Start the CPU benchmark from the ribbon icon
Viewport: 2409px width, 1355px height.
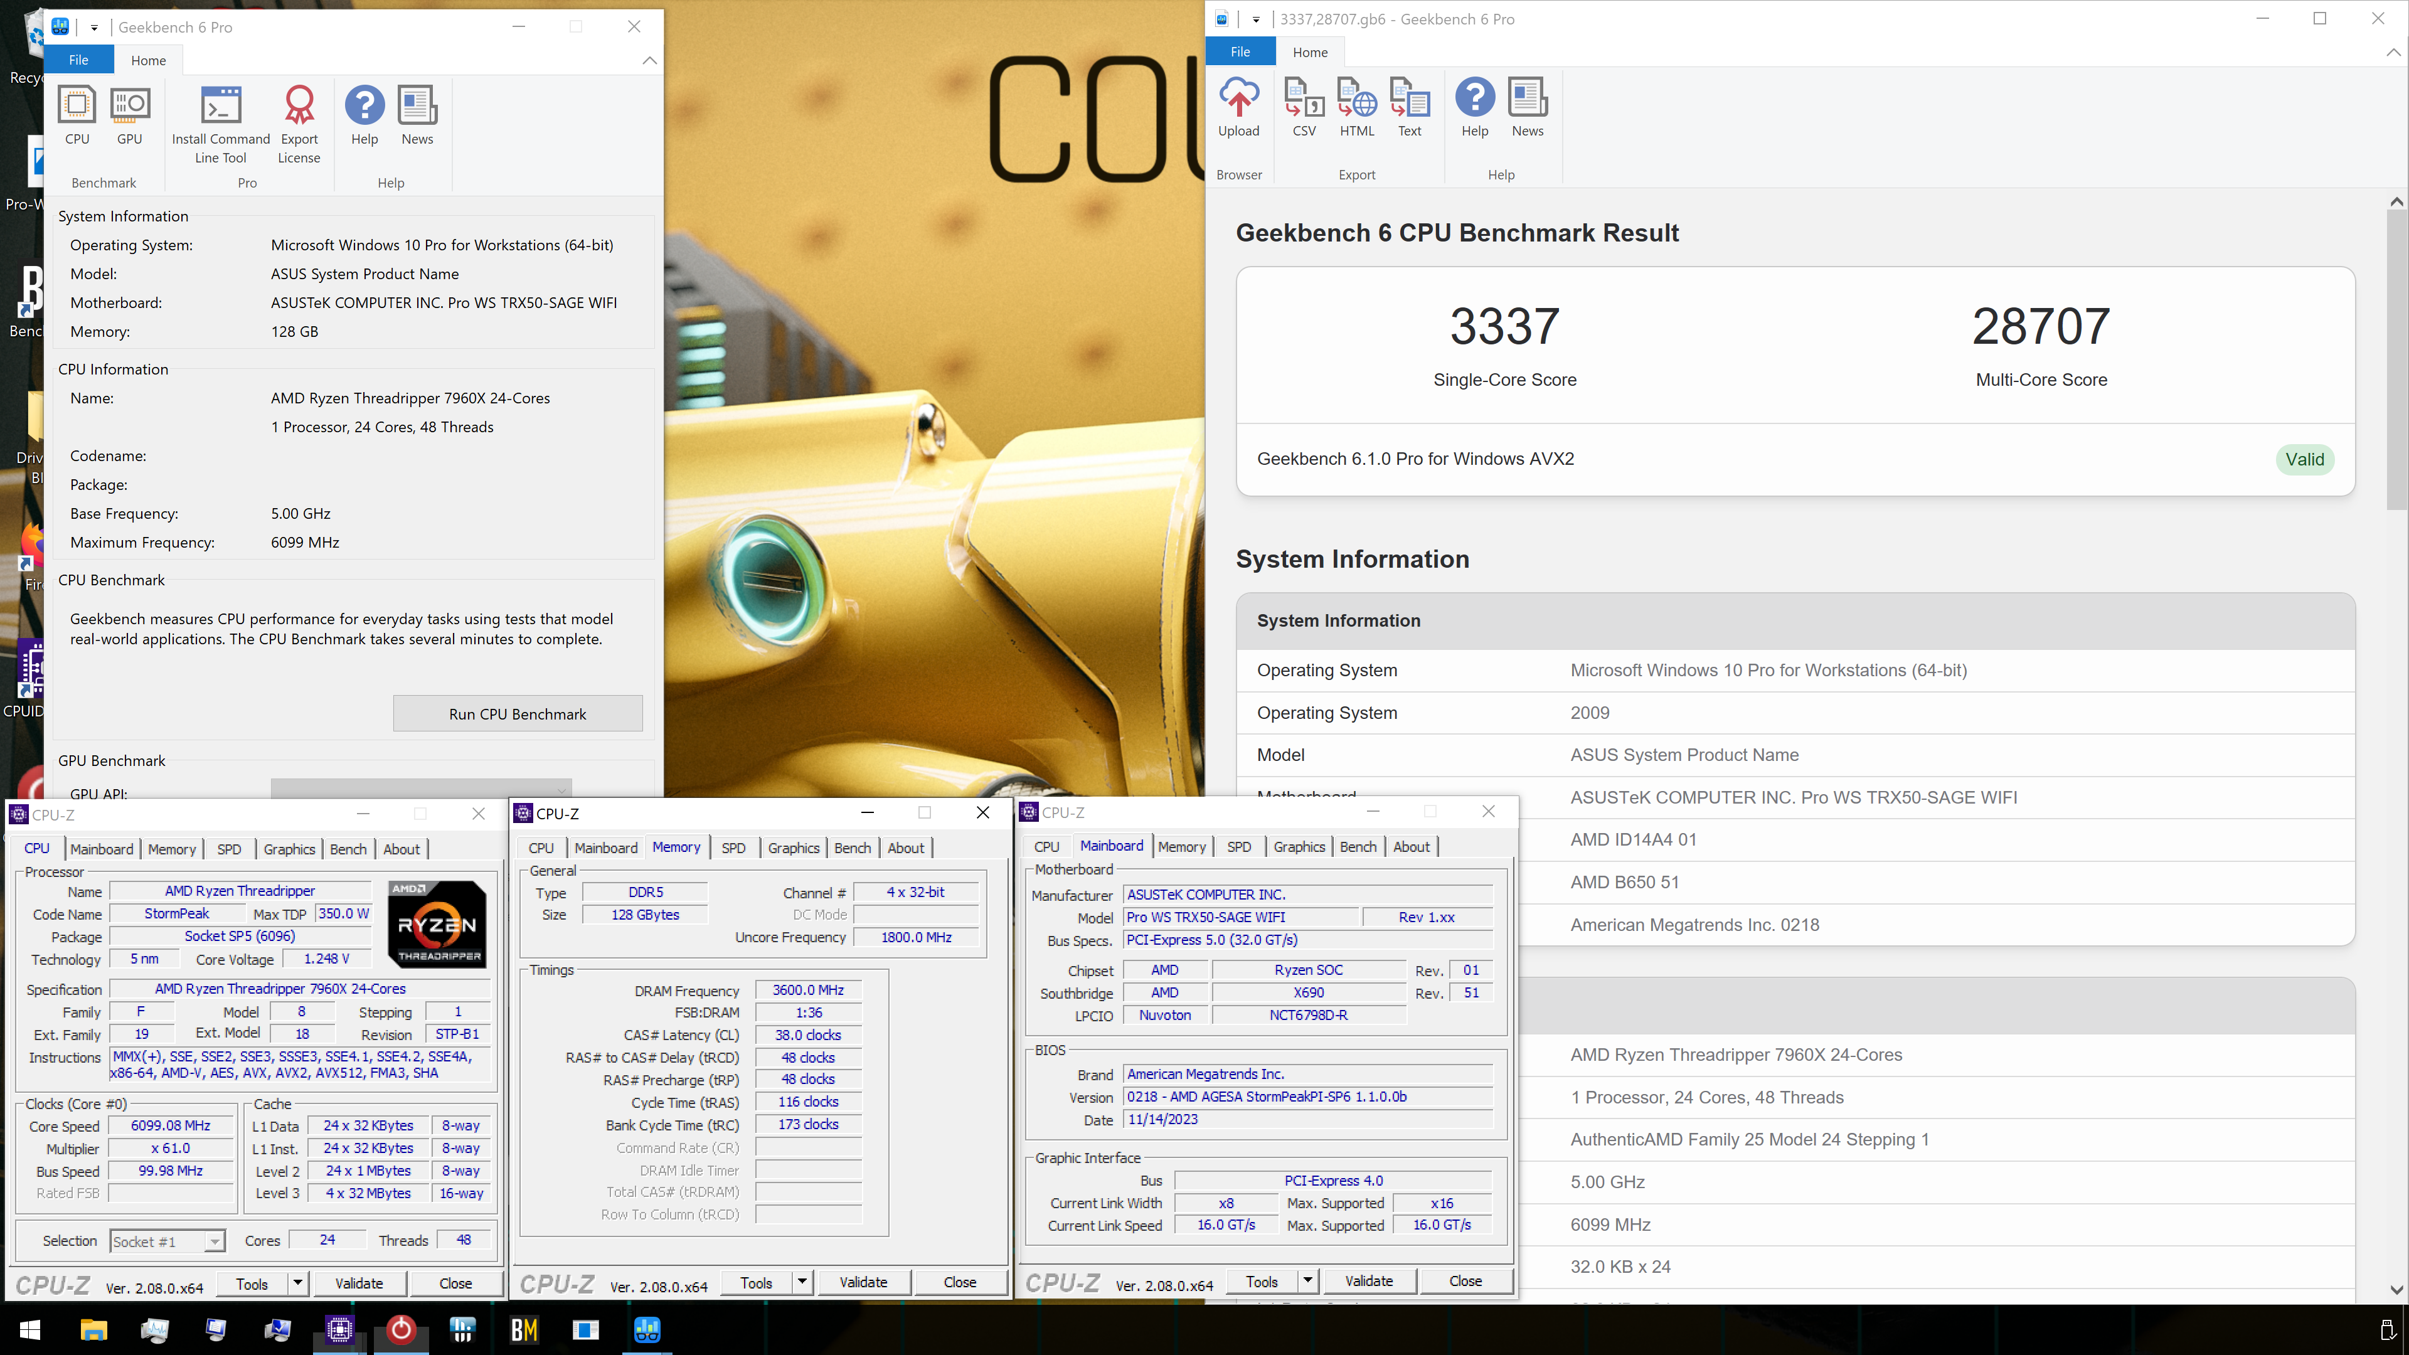(77, 116)
